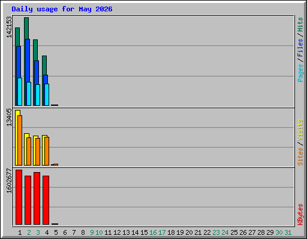The width and height of the screenshot is (307, 239).
Task: Click the orange Sites bar for day 4
Action: tap(47, 151)
